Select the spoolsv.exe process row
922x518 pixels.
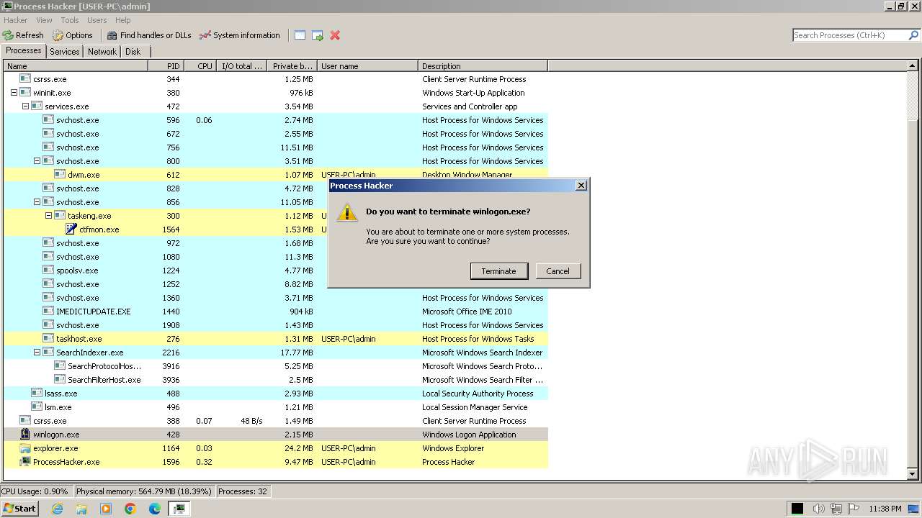pos(276,271)
